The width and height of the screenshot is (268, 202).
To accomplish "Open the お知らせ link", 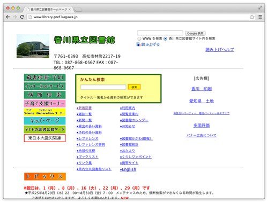I will (128, 126).
